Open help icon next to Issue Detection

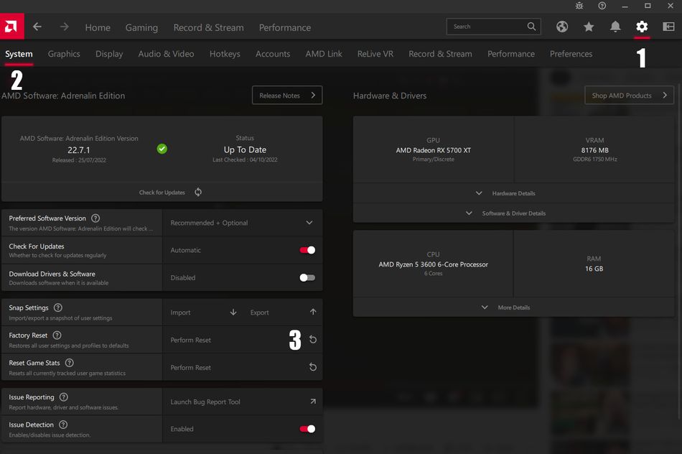(63, 425)
